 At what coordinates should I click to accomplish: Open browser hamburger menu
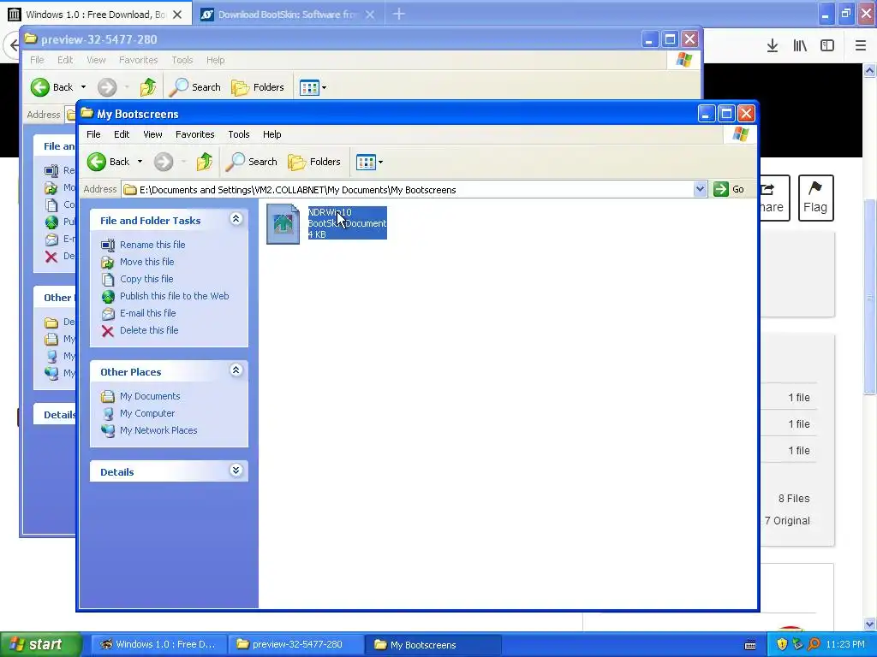pyautogui.click(x=861, y=46)
